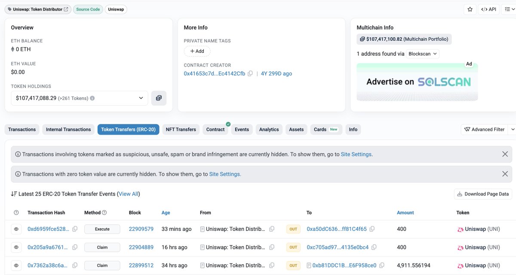Screen dimensions: 516x275
Task: Open transaction hash 0x205a9a6761...
Action: pyautogui.click(x=48, y=248)
